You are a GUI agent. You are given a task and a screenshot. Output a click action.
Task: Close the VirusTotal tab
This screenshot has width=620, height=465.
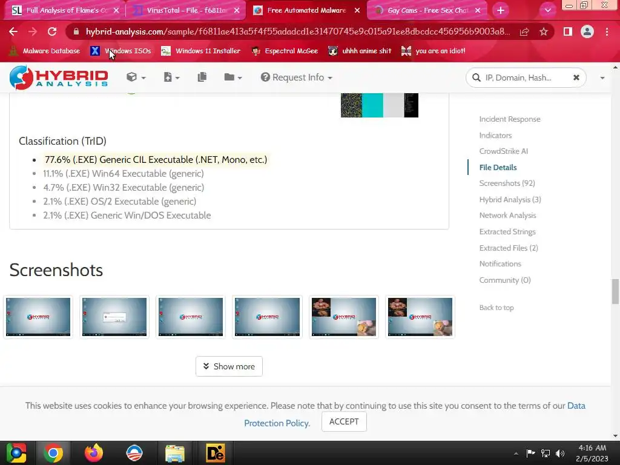pos(237,10)
